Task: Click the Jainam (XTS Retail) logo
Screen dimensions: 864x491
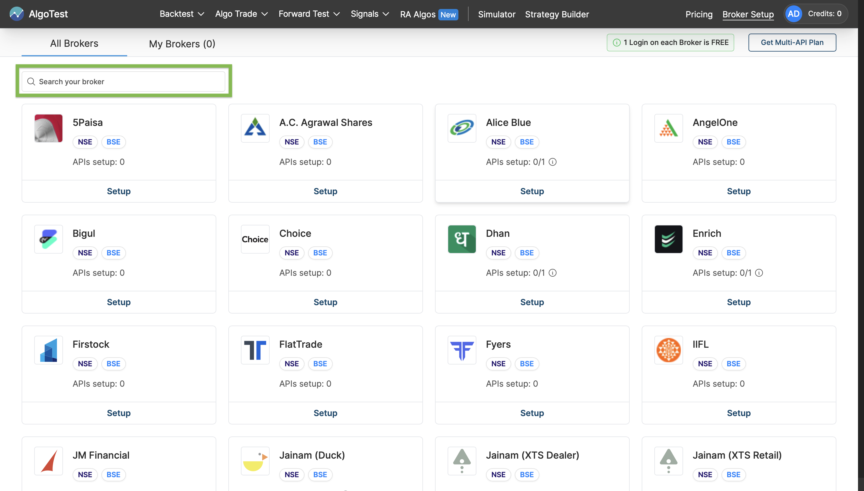Action: 668,461
